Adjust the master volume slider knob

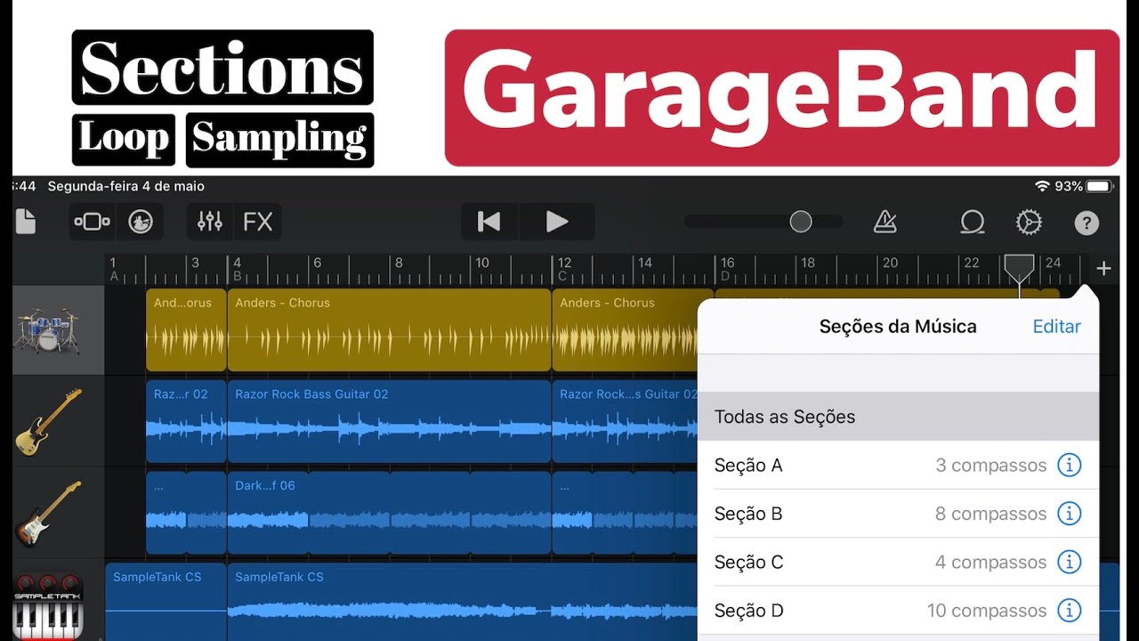coord(801,222)
